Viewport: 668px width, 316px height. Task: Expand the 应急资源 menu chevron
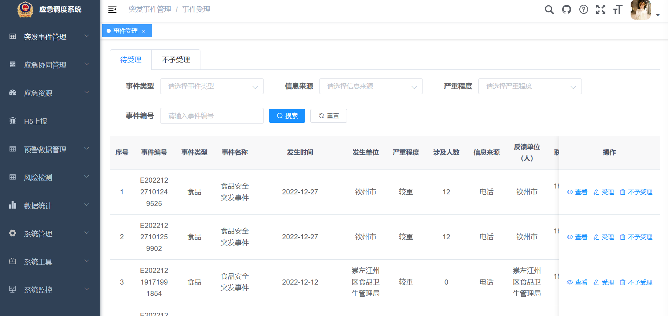(x=87, y=92)
